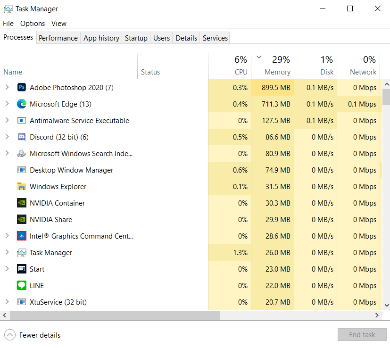Screen dimensions: 390x348
Task: Click the Windows Explorer folder icon
Action: [22, 186]
